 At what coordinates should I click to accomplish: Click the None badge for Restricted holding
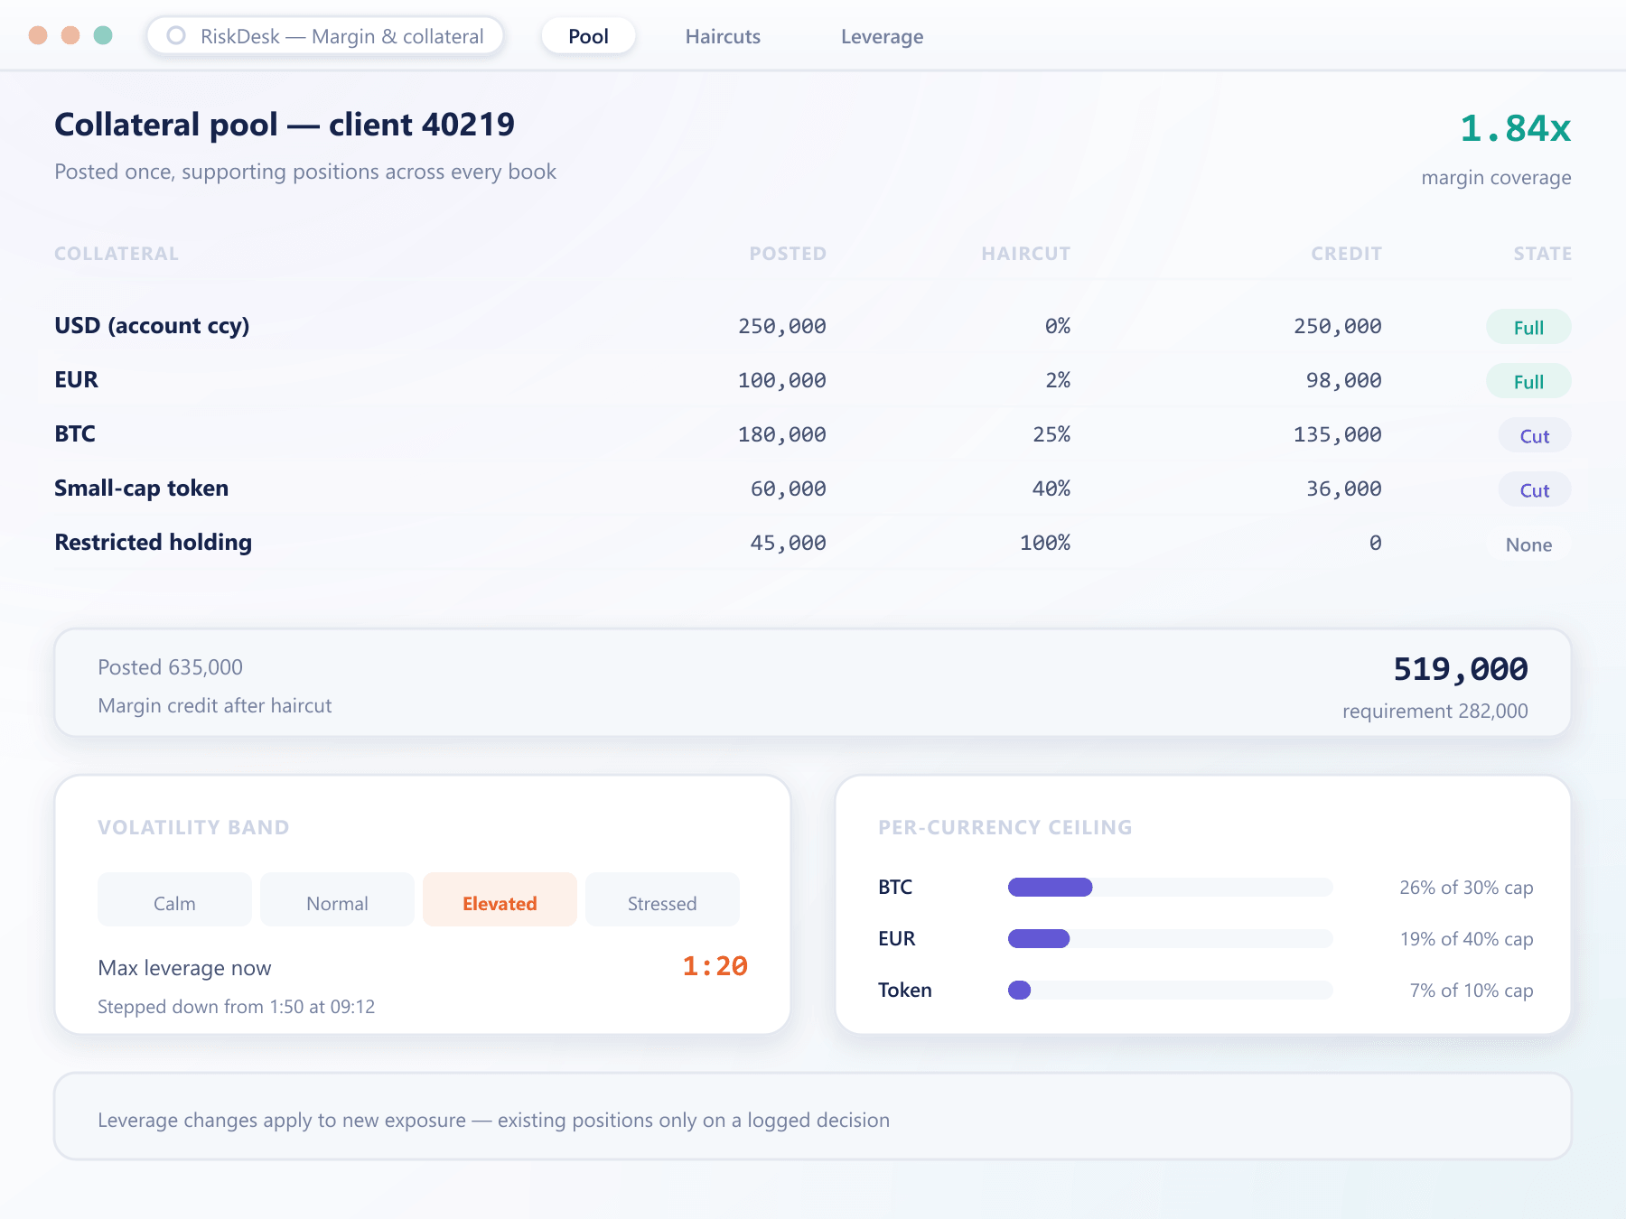pyautogui.click(x=1528, y=544)
